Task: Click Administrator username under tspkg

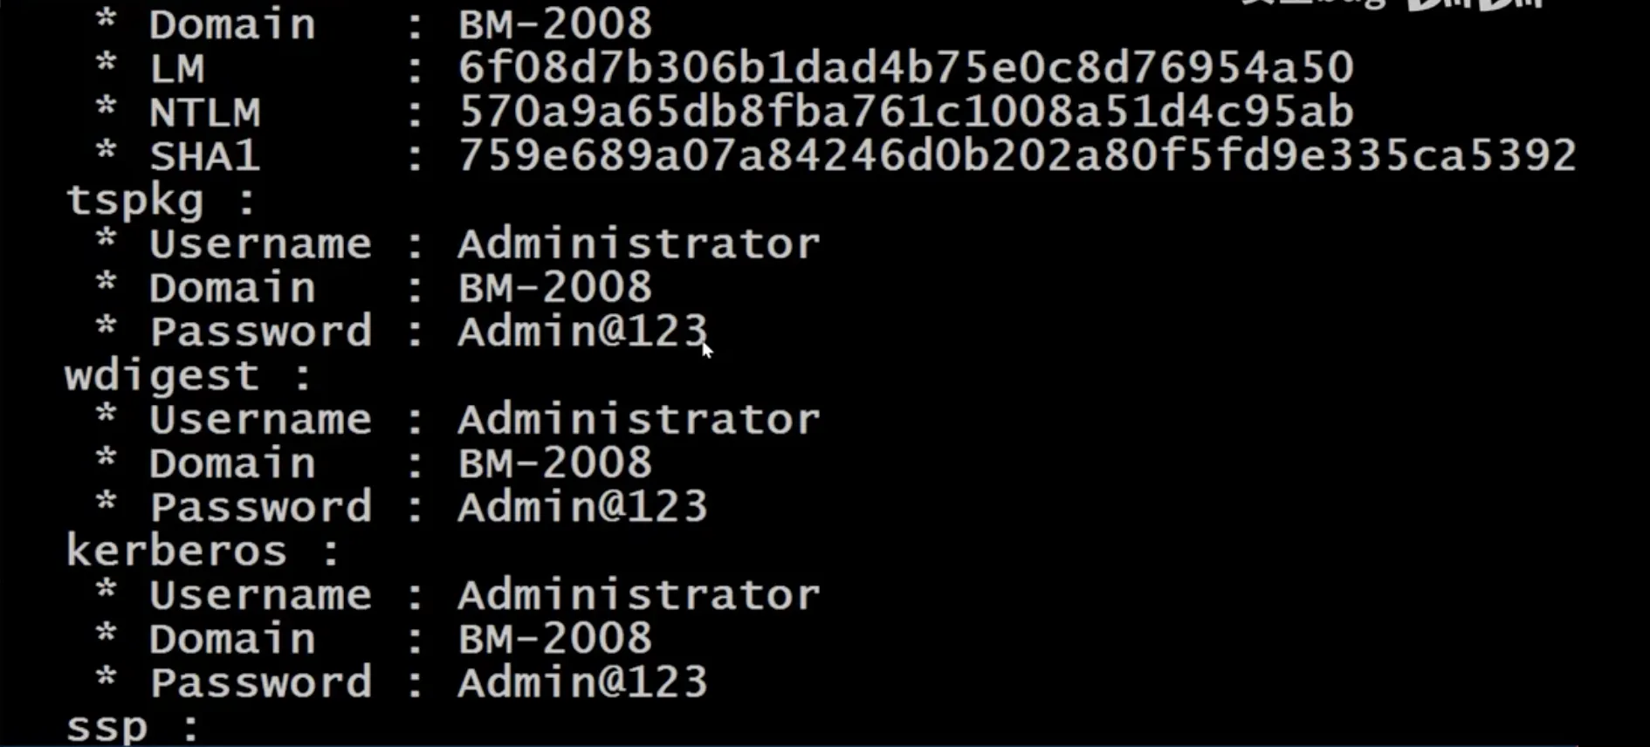Action: (639, 243)
